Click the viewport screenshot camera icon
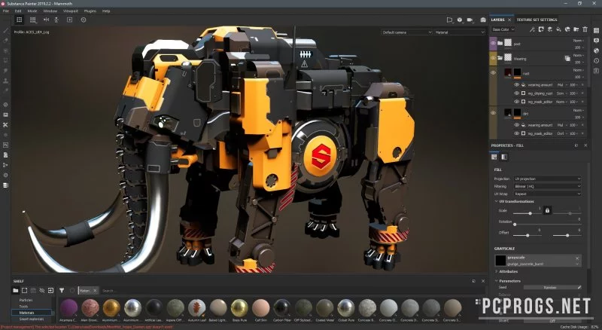This screenshot has width=602, height=330. tap(483, 20)
